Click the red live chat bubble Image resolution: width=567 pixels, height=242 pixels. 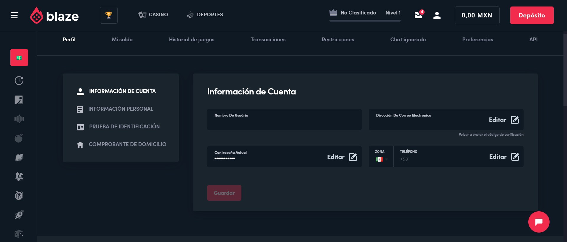[539, 222]
